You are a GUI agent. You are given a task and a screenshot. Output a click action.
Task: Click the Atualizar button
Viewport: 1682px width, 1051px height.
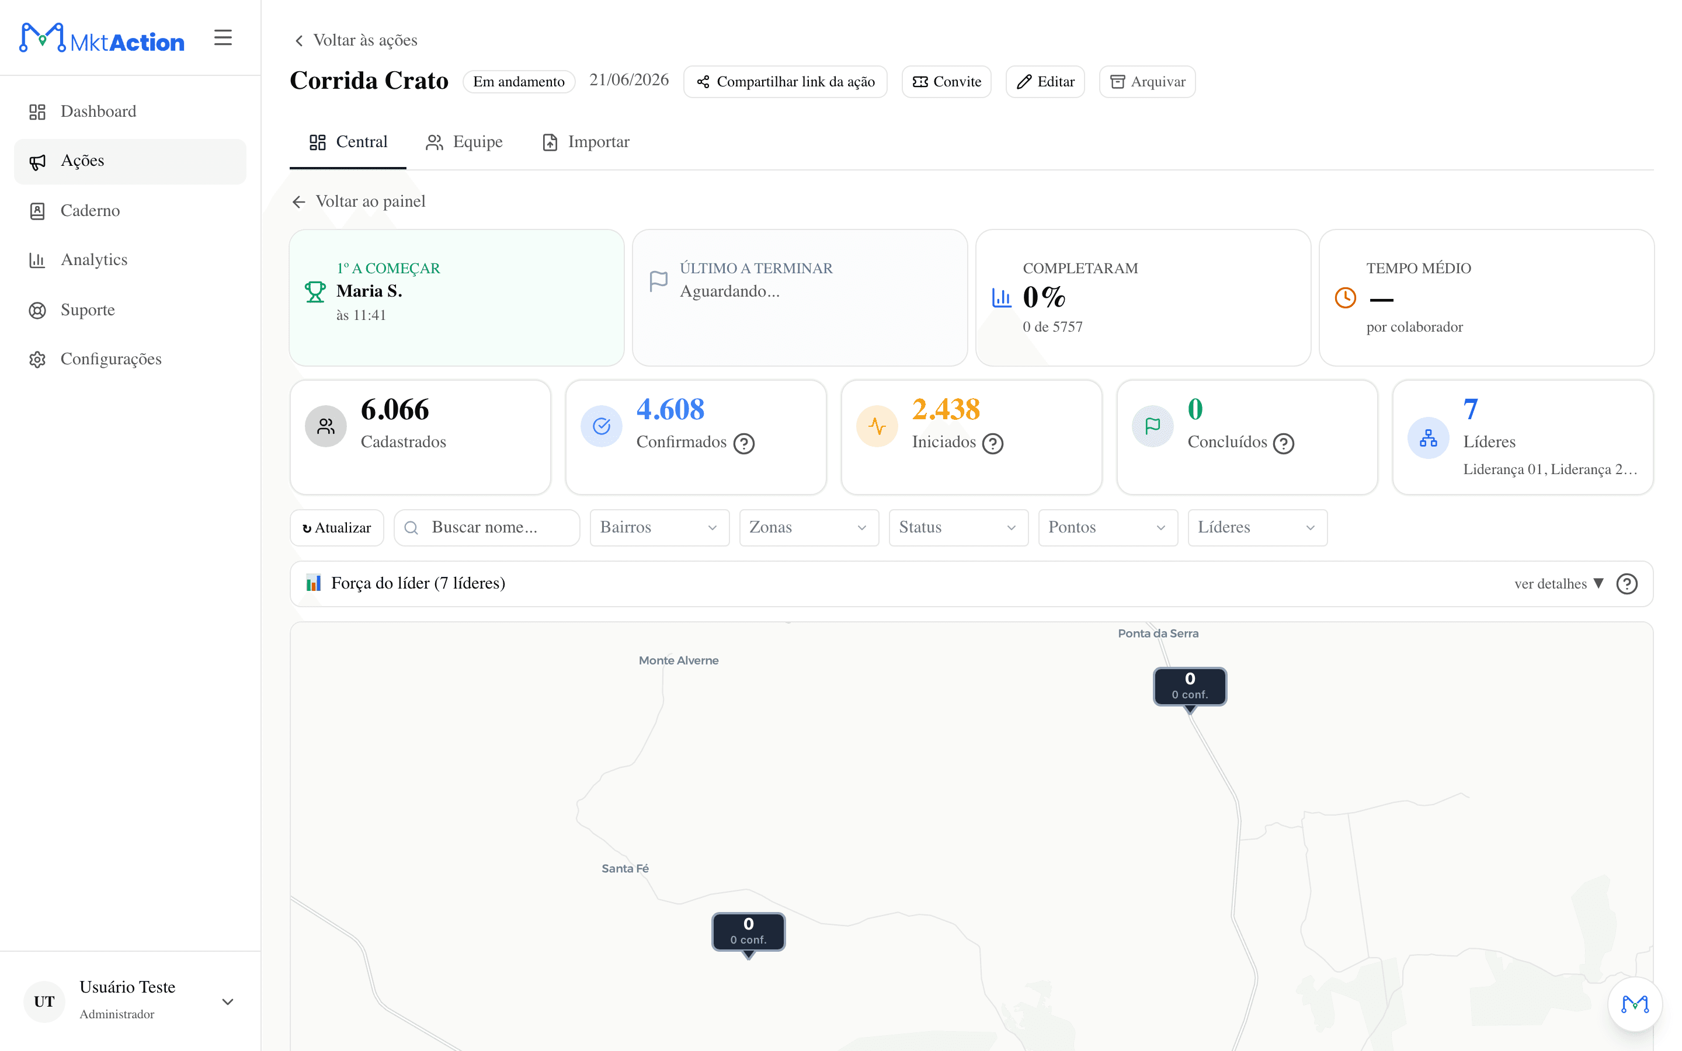click(337, 528)
